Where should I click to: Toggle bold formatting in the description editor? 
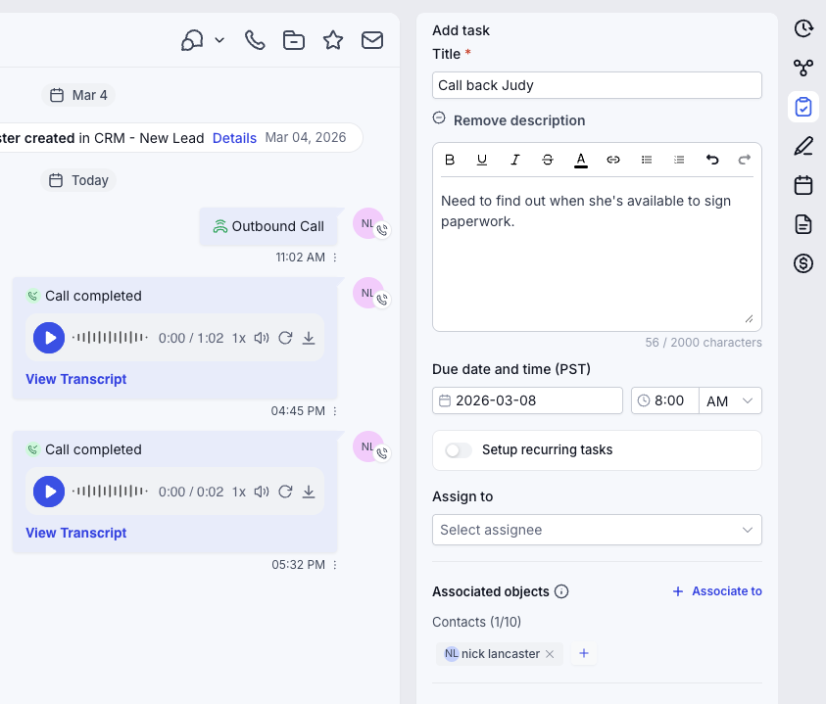[x=450, y=160]
